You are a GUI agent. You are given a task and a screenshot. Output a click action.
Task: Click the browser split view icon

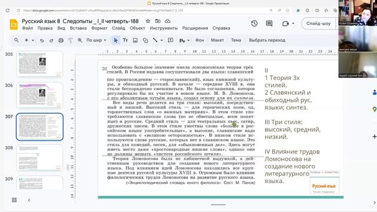[x=317, y=11]
